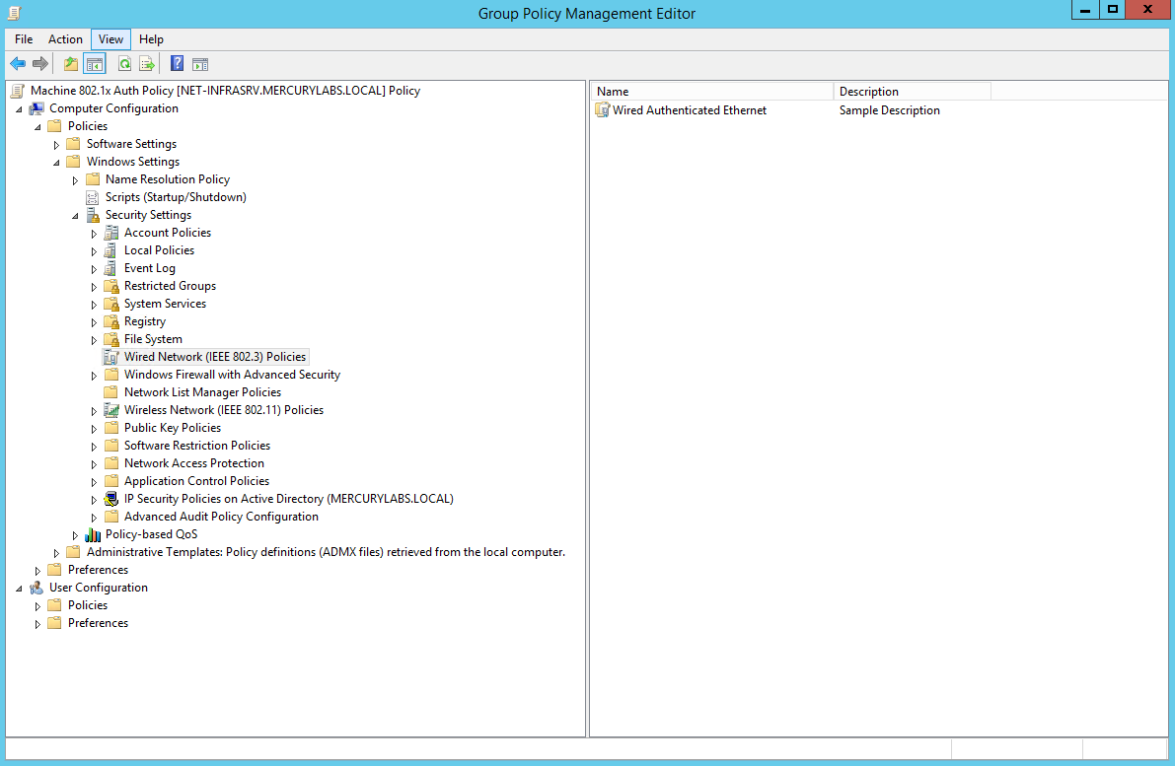Click the Registry locked folder icon
This screenshot has height=766, width=1175.
click(x=110, y=322)
